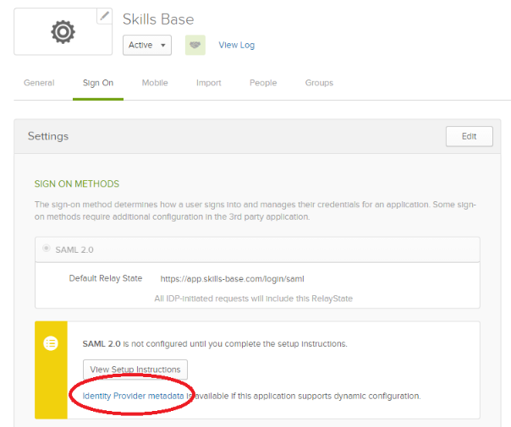Click the View Setup Instructions button
Viewport: 511px width, 427px height.
(135, 370)
